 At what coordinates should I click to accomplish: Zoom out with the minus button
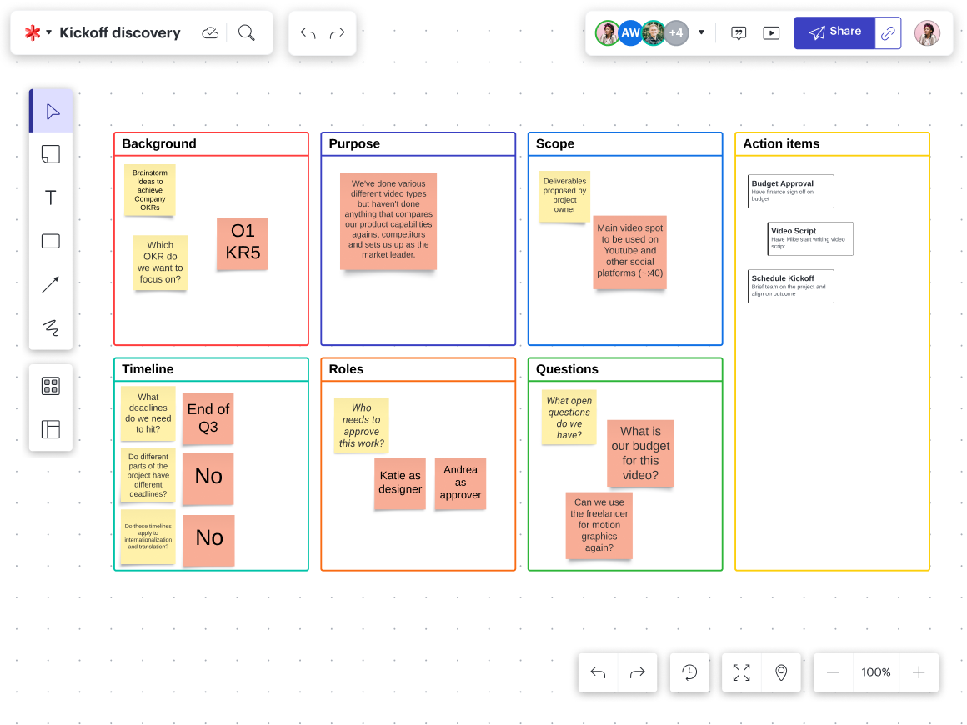click(833, 672)
